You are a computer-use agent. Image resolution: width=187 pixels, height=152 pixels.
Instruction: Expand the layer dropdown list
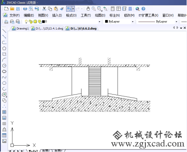click(99, 22)
